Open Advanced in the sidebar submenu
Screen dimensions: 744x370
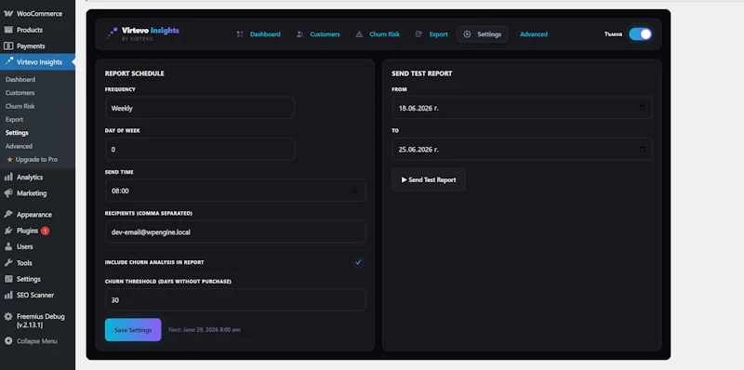[x=19, y=146]
